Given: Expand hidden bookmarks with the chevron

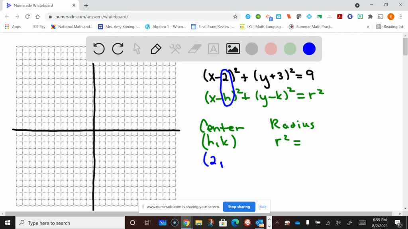Looking at the screenshot, I should (x=367, y=26).
